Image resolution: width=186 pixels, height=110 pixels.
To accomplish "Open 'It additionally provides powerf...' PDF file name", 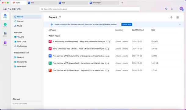I will pos(79,42).
